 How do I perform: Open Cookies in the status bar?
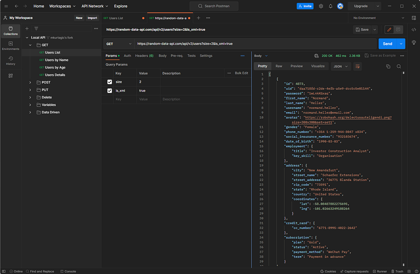click(x=328, y=271)
